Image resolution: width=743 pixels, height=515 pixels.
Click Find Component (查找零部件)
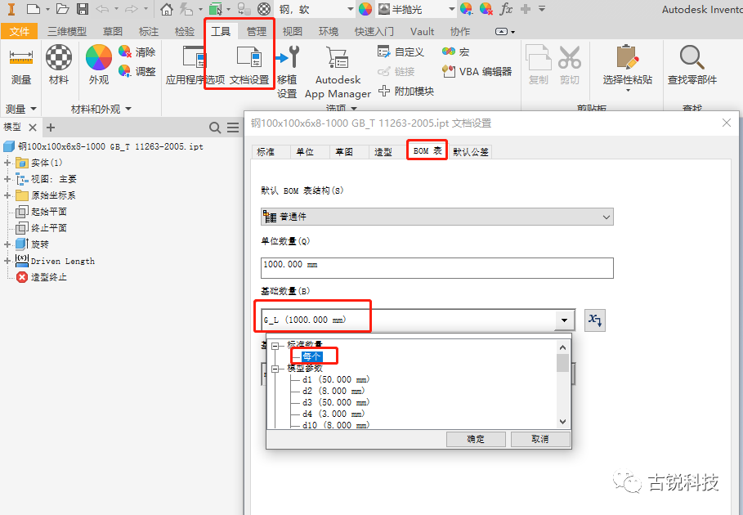(x=692, y=66)
